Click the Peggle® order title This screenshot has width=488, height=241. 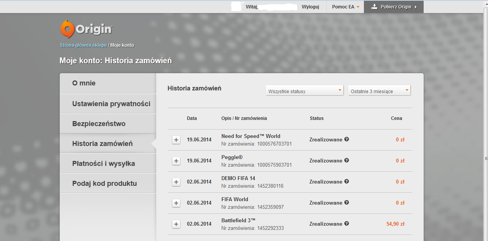(232, 157)
